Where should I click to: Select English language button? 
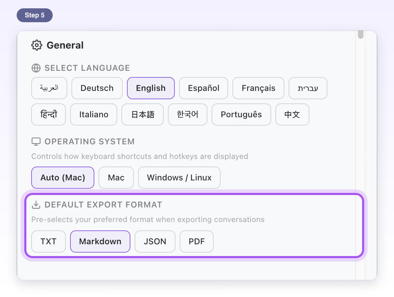coord(151,88)
